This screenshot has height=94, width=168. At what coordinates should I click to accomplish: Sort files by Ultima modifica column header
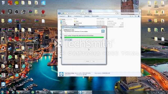100,19
